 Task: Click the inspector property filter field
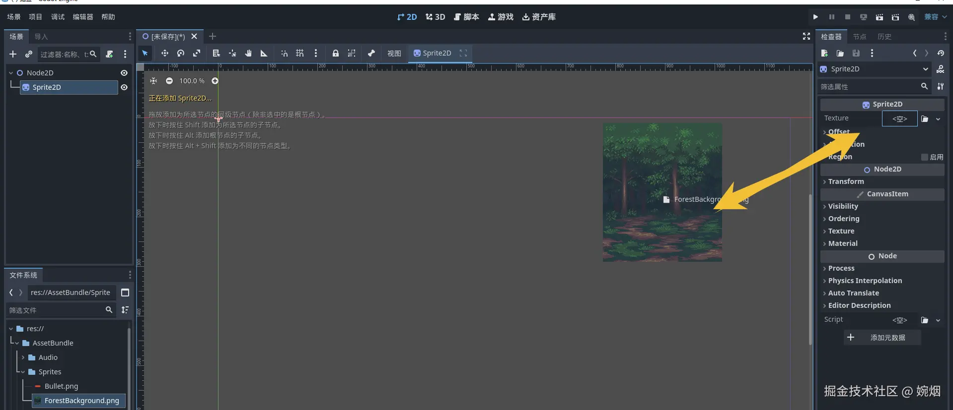[875, 87]
